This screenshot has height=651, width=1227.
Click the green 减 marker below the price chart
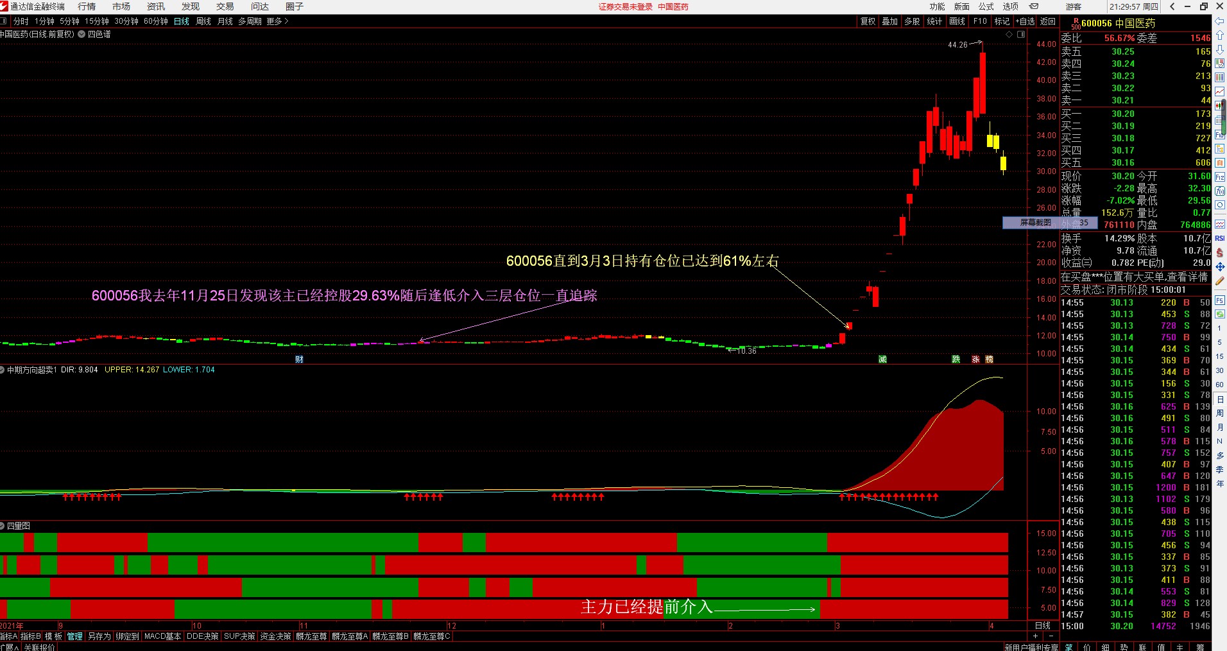882,360
